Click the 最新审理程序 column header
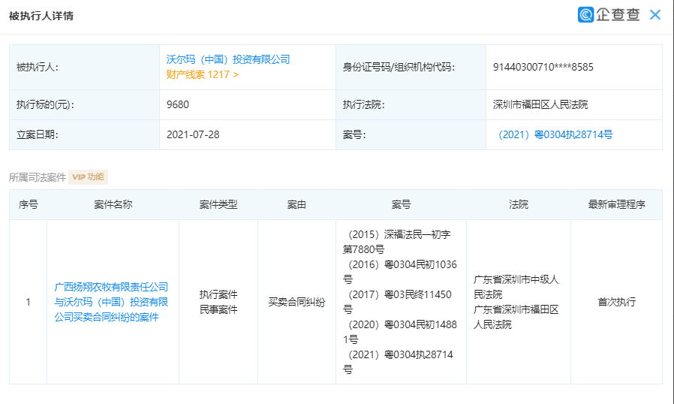 click(616, 204)
